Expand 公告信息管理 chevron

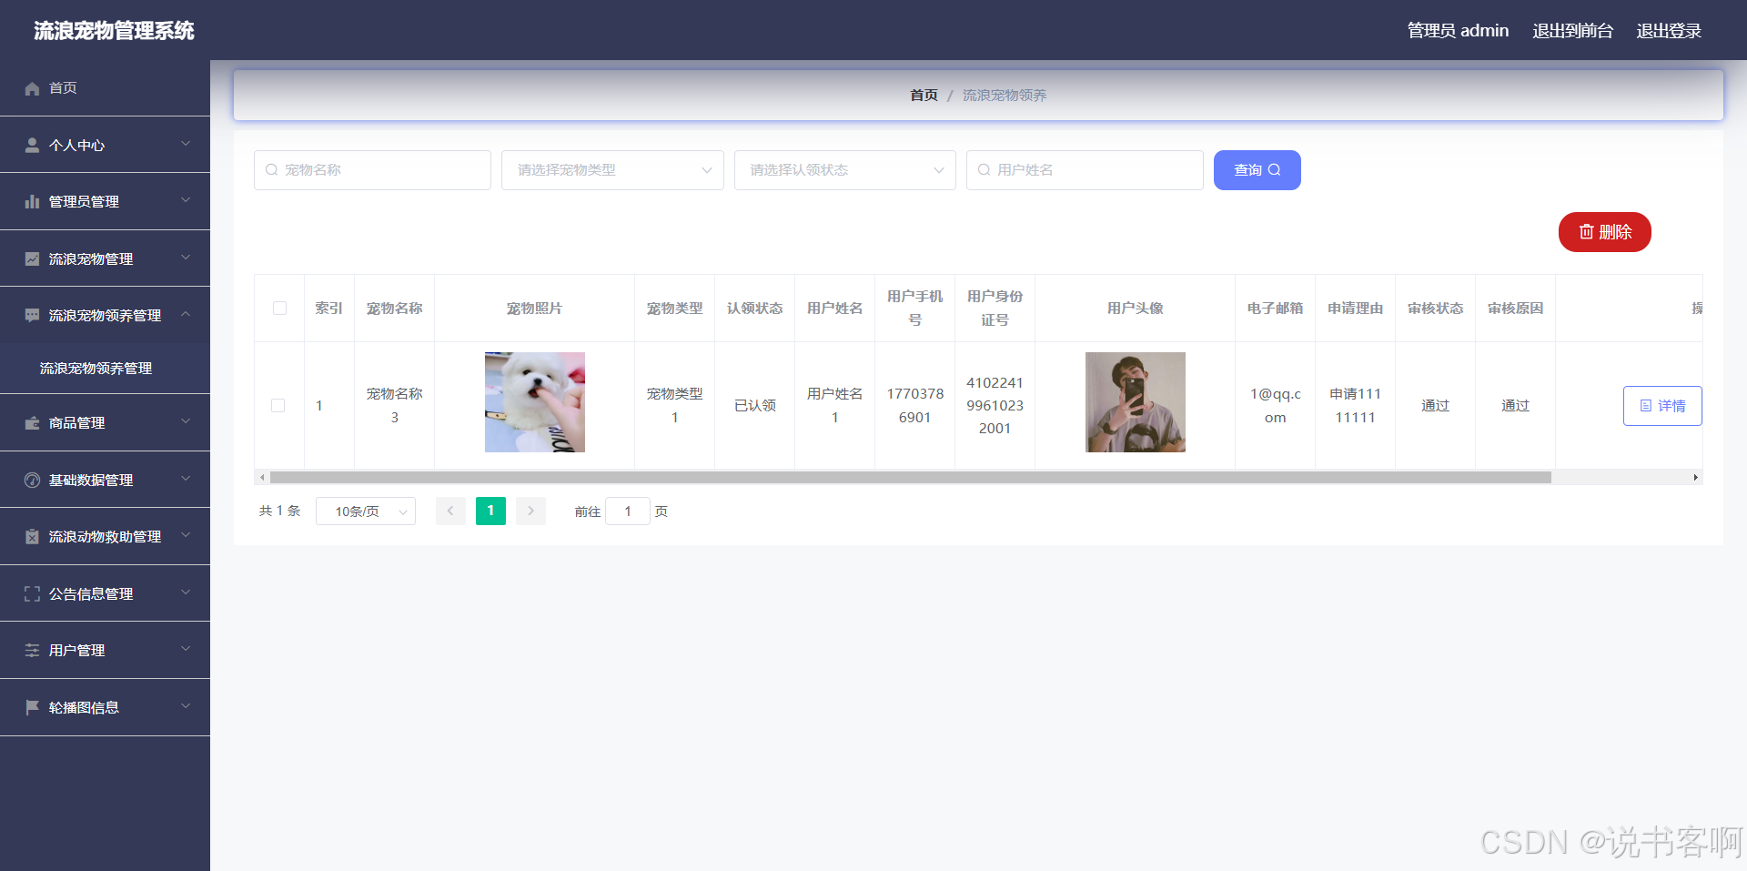(x=186, y=592)
